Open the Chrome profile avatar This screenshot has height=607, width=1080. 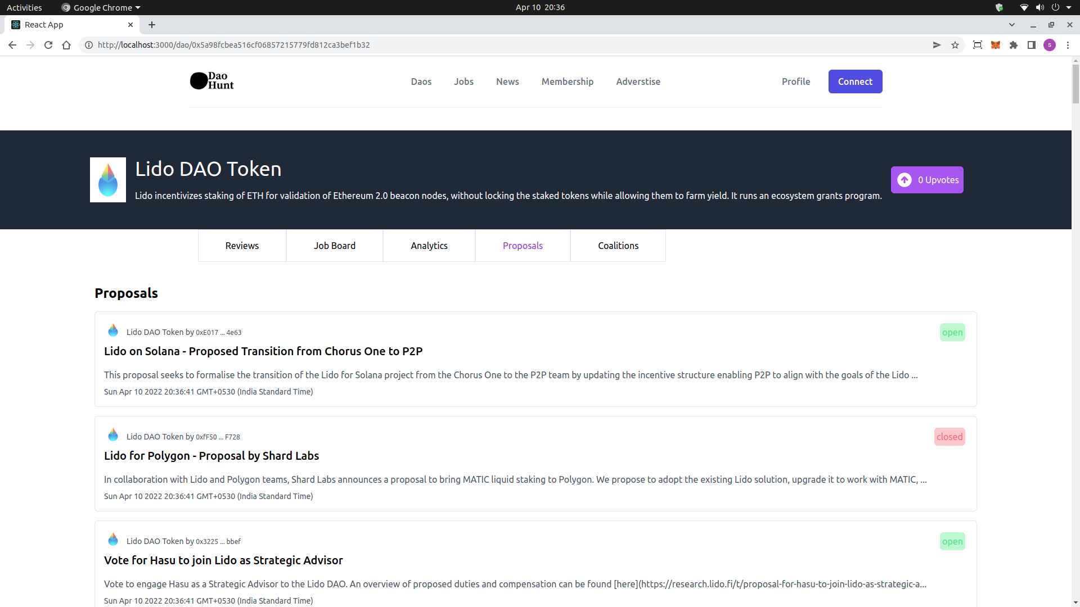[1050, 45]
